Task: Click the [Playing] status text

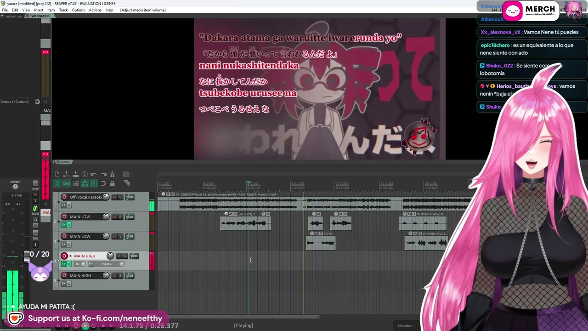Action: tap(243, 325)
